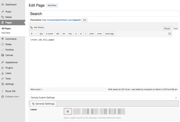Switch to the Visual editor tab
Screen dimensions: 180x122
pyautogui.click(x=166, y=29)
